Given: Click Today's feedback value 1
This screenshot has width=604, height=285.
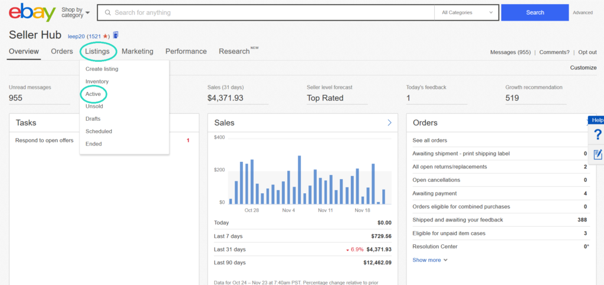Looking at the screenshot, I should pyautogui.click(x=408, y=98).
